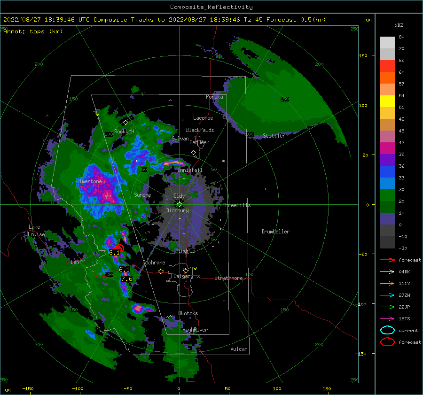Select the Airdrie label
The height and width of the screenshot is (395, 423).
[x=185, y=251]
